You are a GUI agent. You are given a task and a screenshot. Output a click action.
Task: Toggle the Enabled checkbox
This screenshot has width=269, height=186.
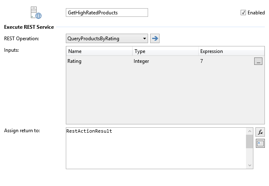click(x=243, y=13)
